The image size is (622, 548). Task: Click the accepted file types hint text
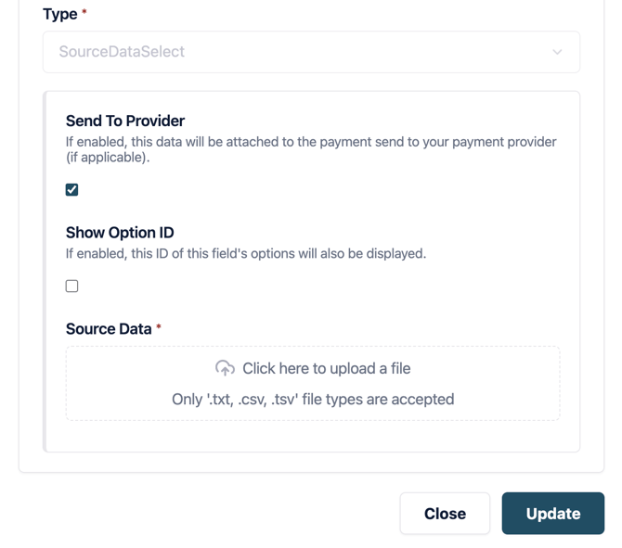pyautogui.click(x=313, y=400)
